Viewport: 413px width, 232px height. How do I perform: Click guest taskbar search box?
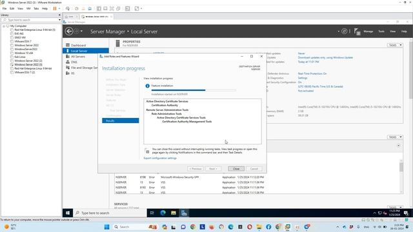(110, 213)
